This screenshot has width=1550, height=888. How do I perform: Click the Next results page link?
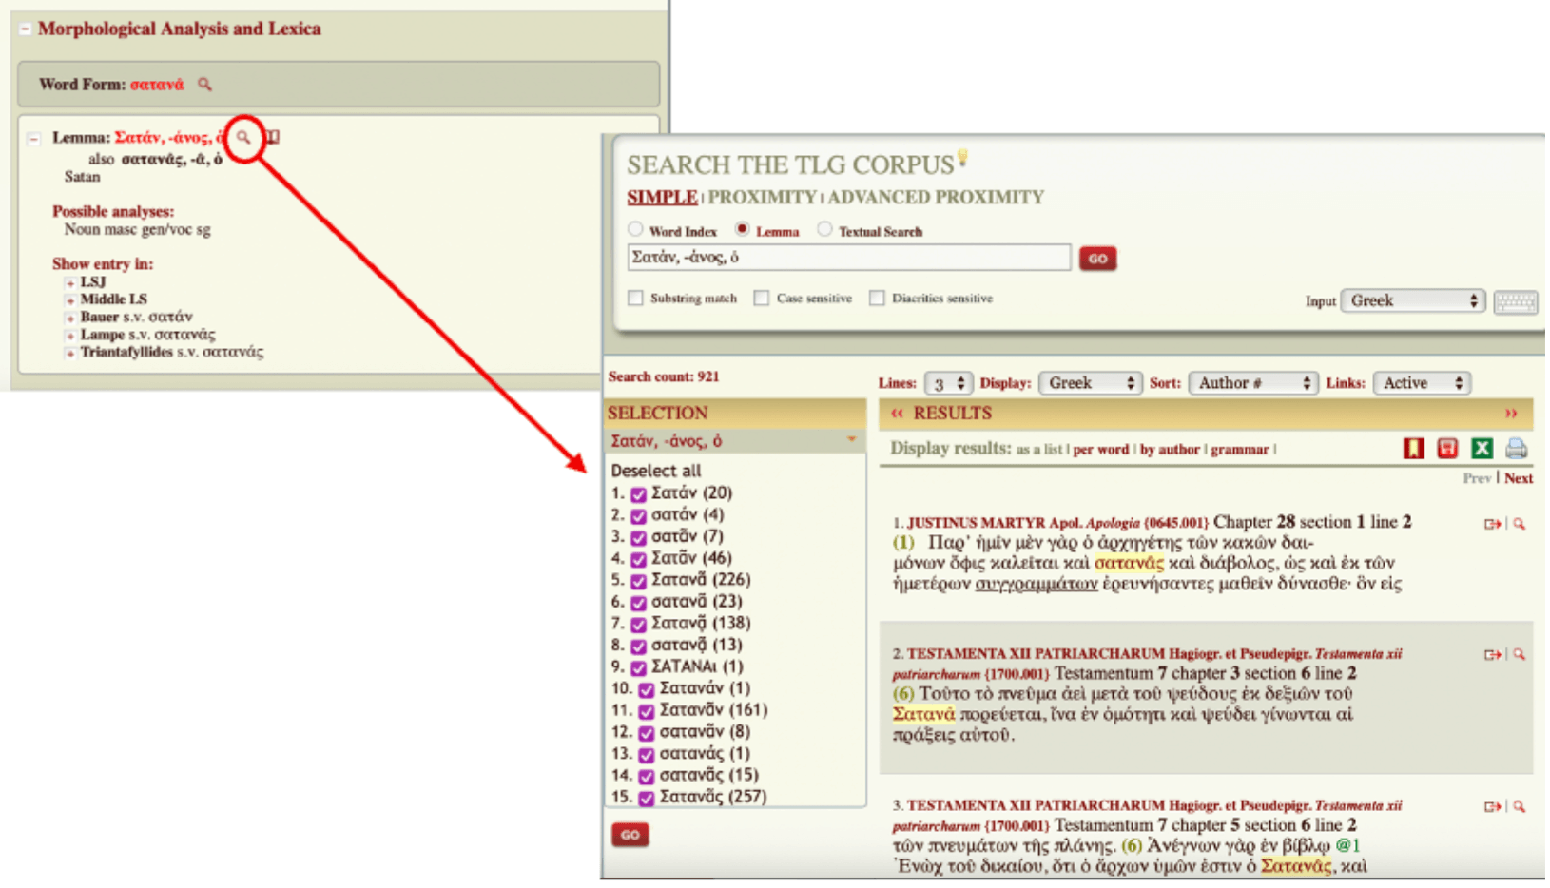(x=1518, y=478)
